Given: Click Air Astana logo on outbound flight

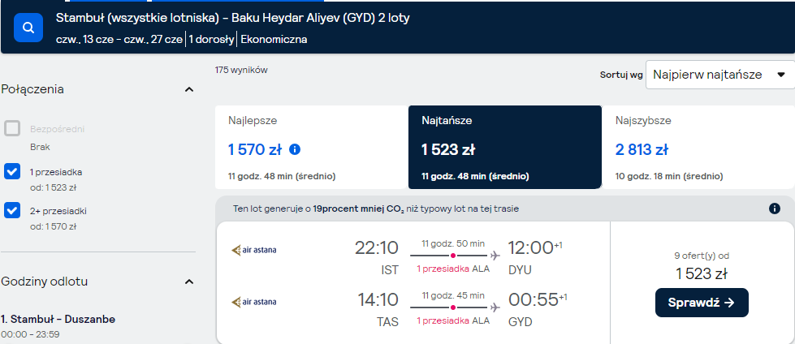Looking at the screenshot, I should (x=253, y=250).
